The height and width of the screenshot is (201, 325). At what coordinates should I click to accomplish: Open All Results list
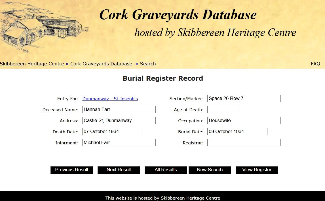pos(166,170)
